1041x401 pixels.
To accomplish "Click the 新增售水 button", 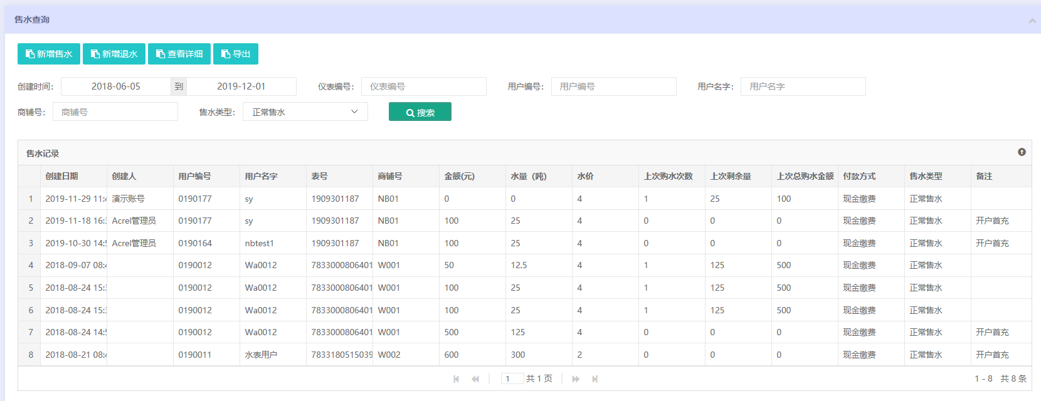I will (49, 54).
